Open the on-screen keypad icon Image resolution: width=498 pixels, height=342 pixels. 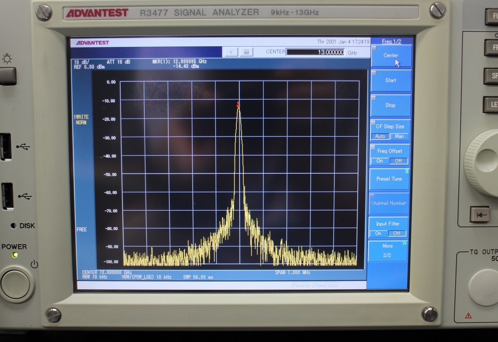pyautogui.click(x=246, y=52)
